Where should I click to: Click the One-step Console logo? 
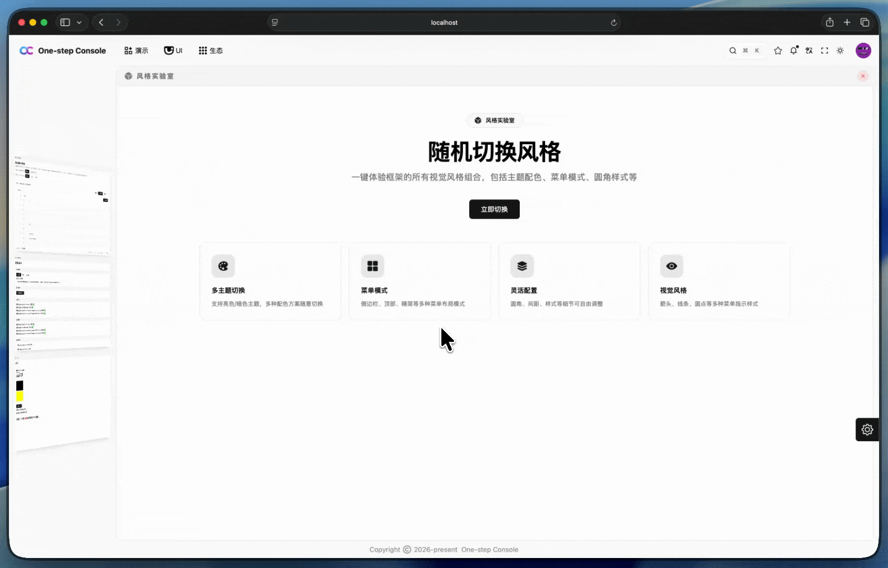pos(63,50)
